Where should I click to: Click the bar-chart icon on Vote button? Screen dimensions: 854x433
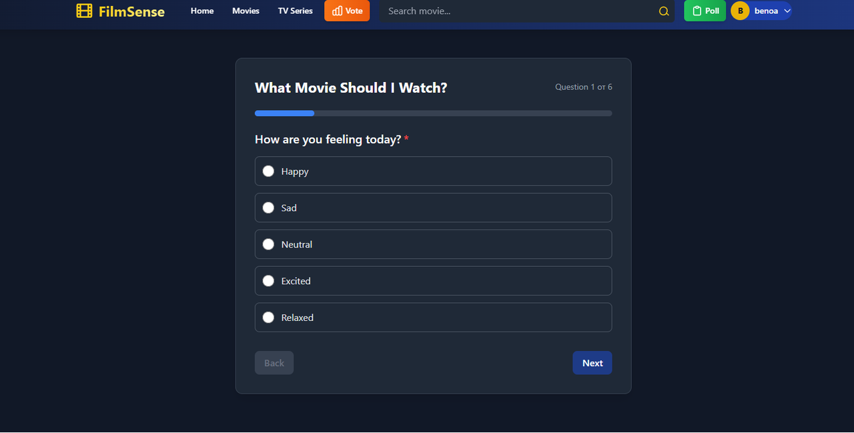tap(337, 11)
